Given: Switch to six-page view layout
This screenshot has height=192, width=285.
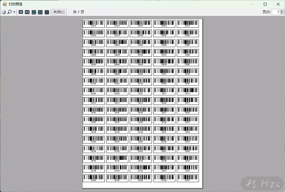Looking at the screenshot, I should pos(47,12).
